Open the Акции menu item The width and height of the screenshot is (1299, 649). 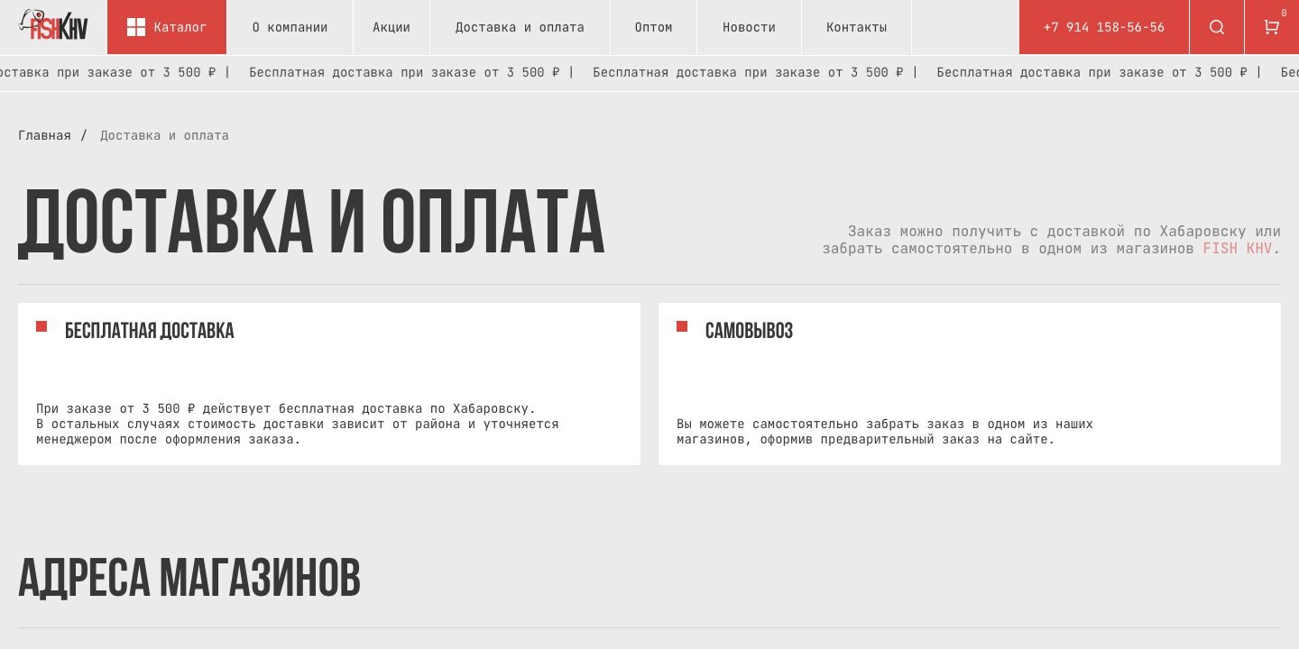point(392,27)
